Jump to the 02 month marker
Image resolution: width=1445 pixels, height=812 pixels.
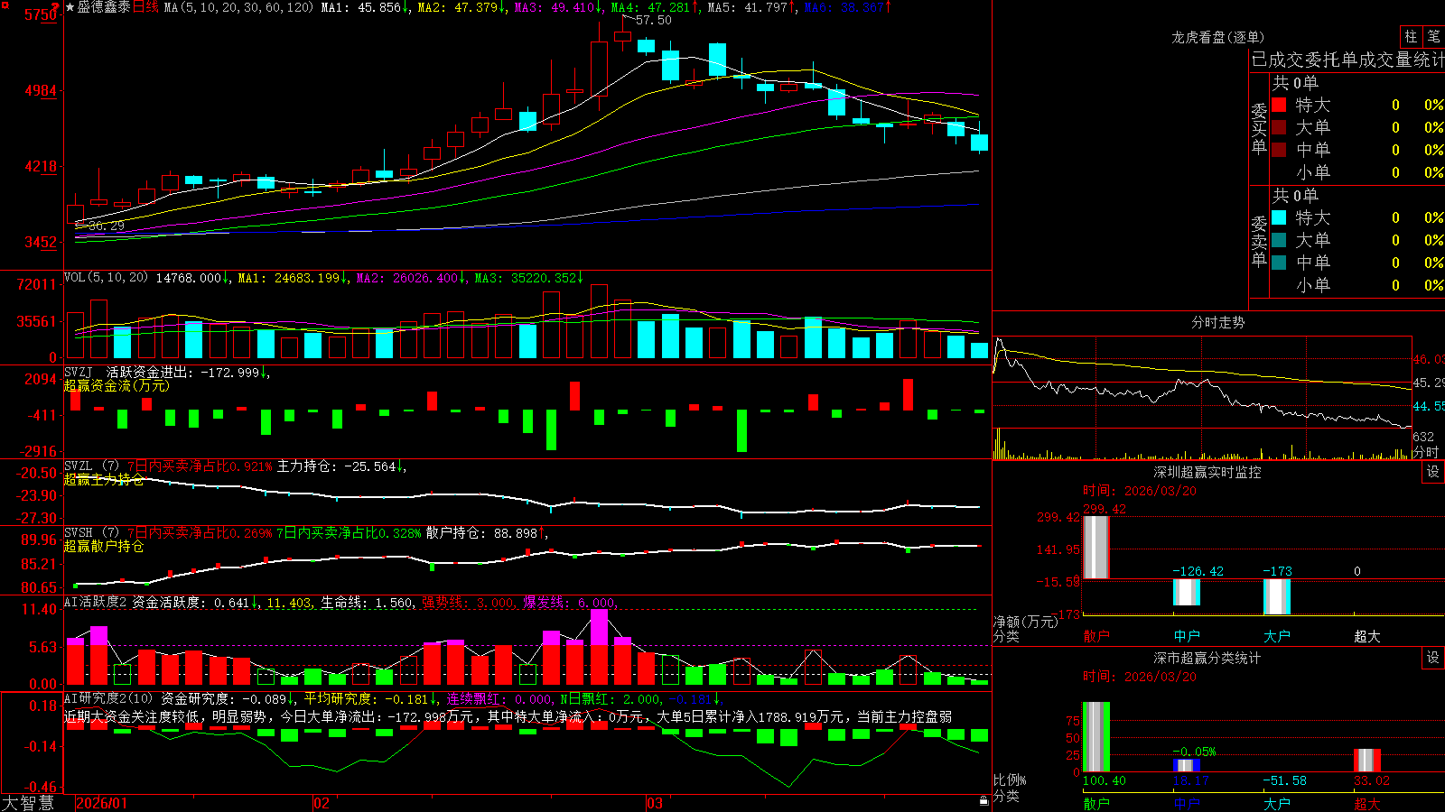[322, 803]
